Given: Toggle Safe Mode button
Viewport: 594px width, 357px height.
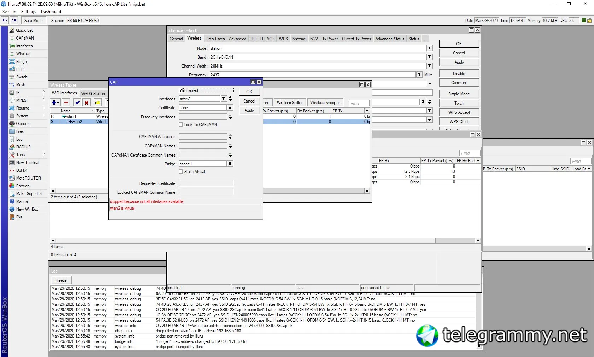Looking at the screenshot, I should tap(34, 21).
